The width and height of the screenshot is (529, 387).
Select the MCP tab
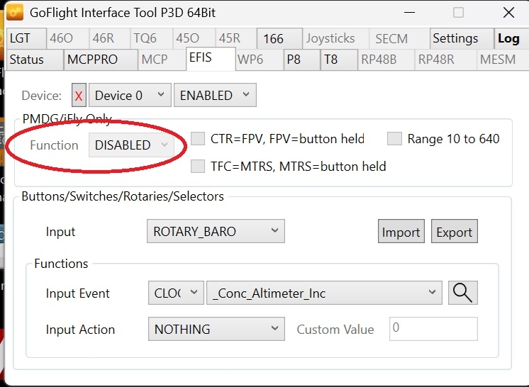click(x=162, y=60)
